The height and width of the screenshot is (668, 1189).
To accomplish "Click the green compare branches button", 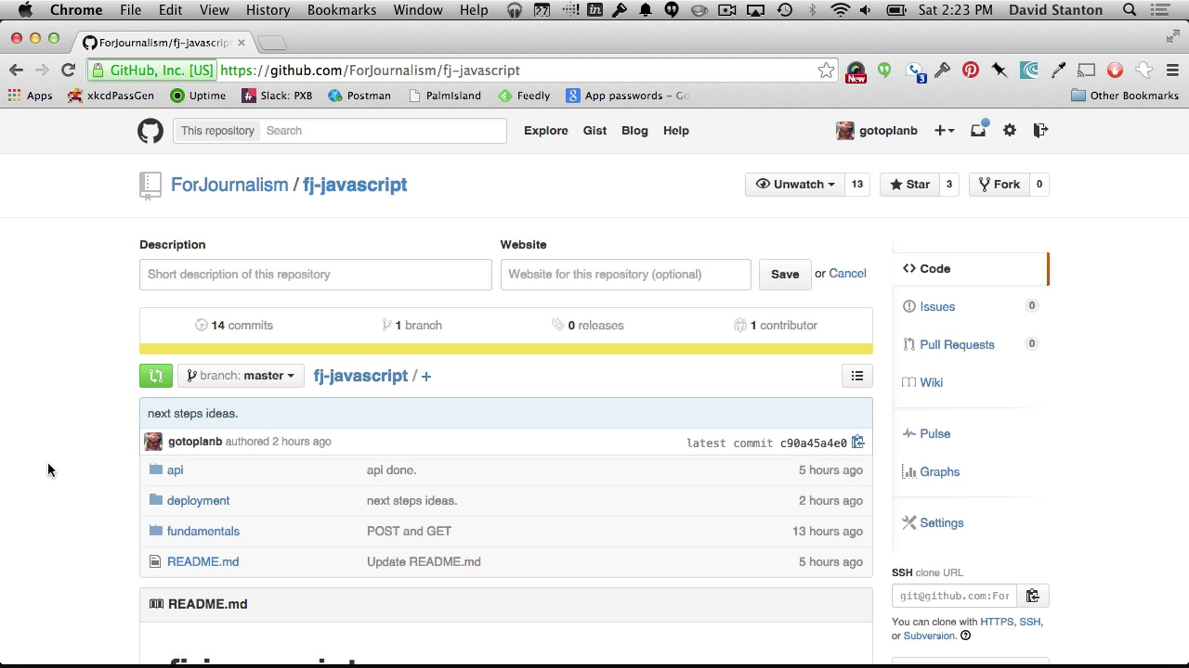I will 156,376.
